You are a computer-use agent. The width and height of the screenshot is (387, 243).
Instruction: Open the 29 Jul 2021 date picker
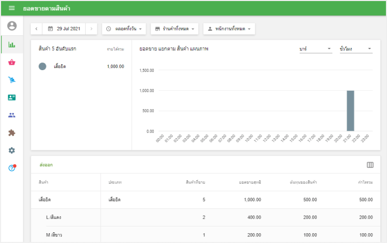click(64, 29)
